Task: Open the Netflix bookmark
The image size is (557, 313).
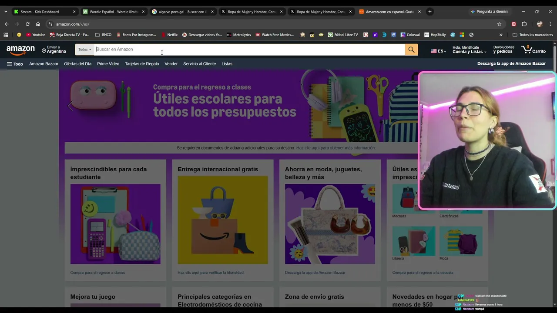Action: pos(169,35)
